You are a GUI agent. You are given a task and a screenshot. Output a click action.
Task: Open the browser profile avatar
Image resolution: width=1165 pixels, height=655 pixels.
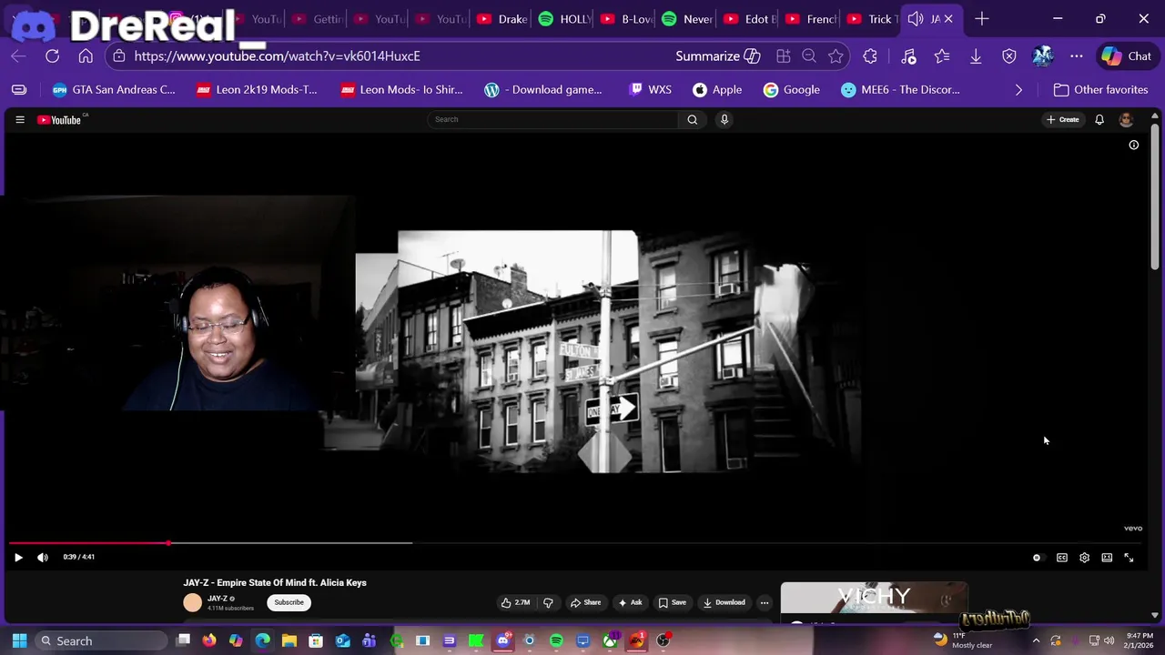coord(1043,56)
